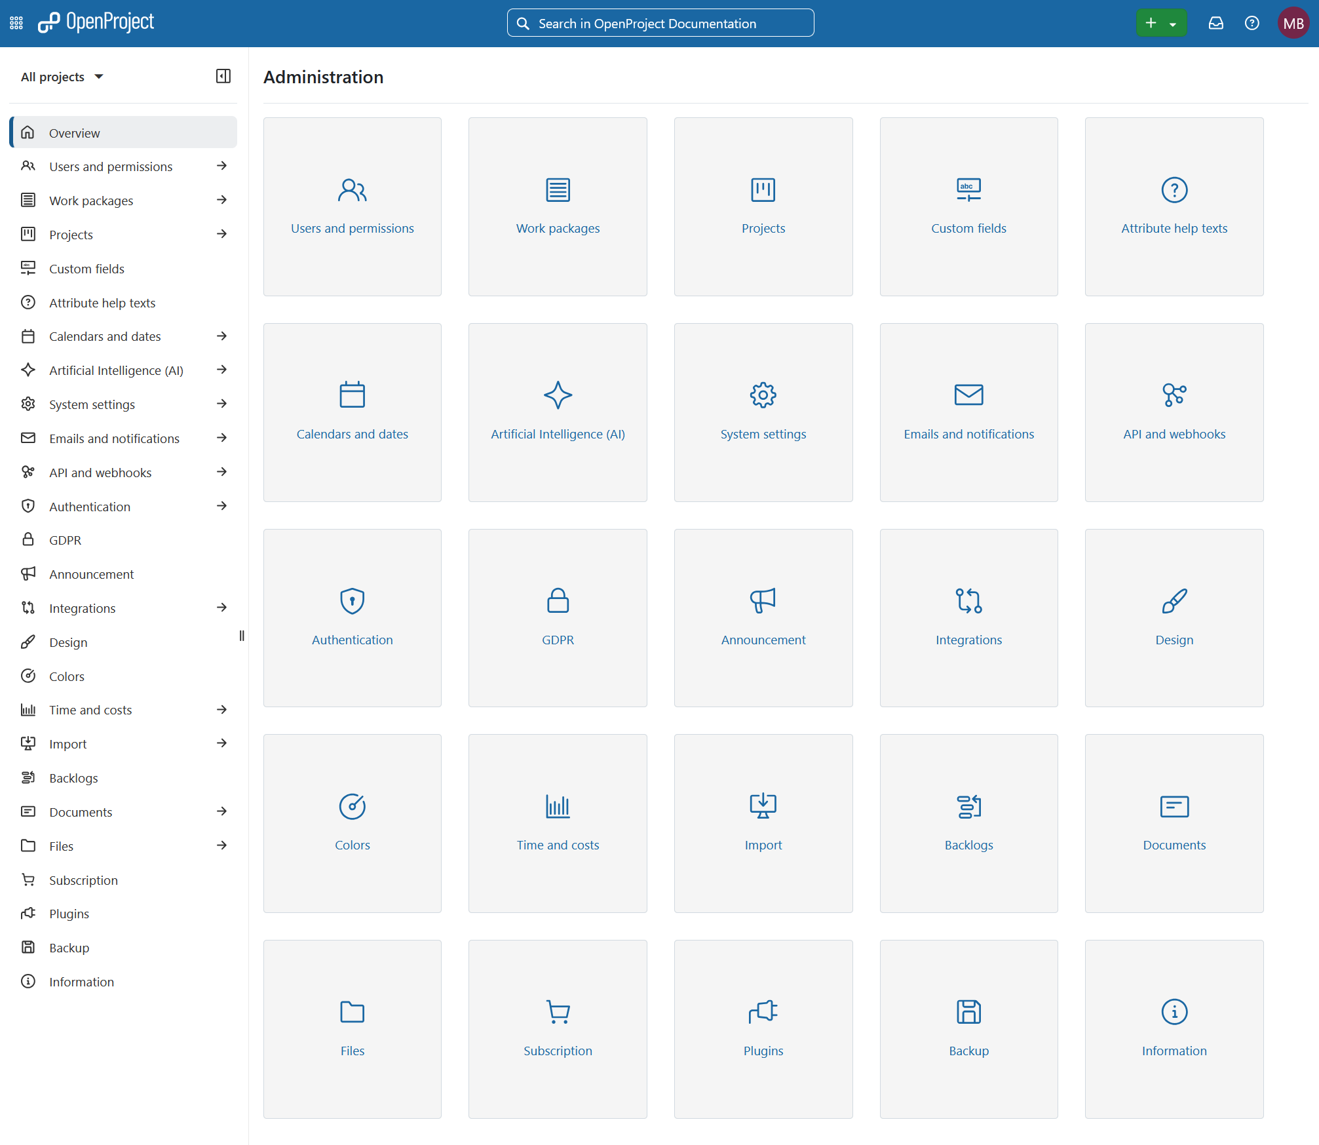Click the GDPR lock card icon
The height and width of the screenshot is (1145, 1319).
click(x=558, y=601)
